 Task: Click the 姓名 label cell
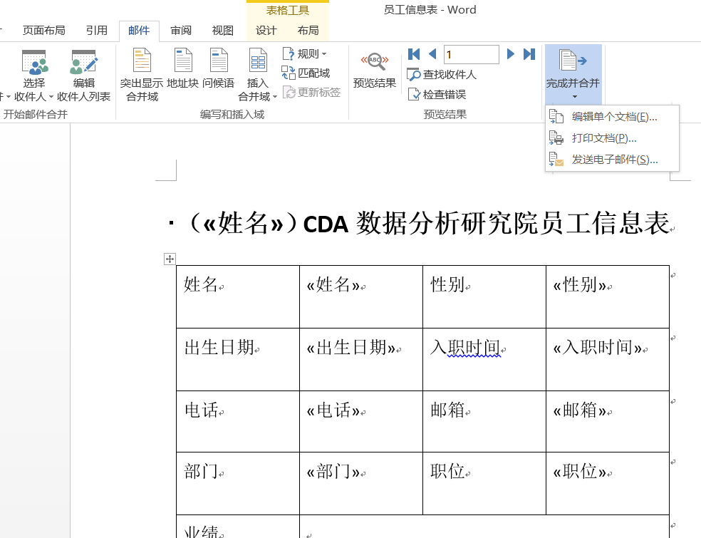point(238,296)
